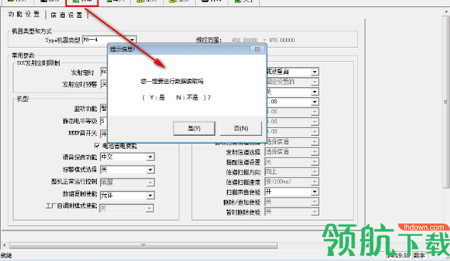
Task: Click the vertical scrollbar on the right edge
Action: pyautogui.click(x=446, y=102)
